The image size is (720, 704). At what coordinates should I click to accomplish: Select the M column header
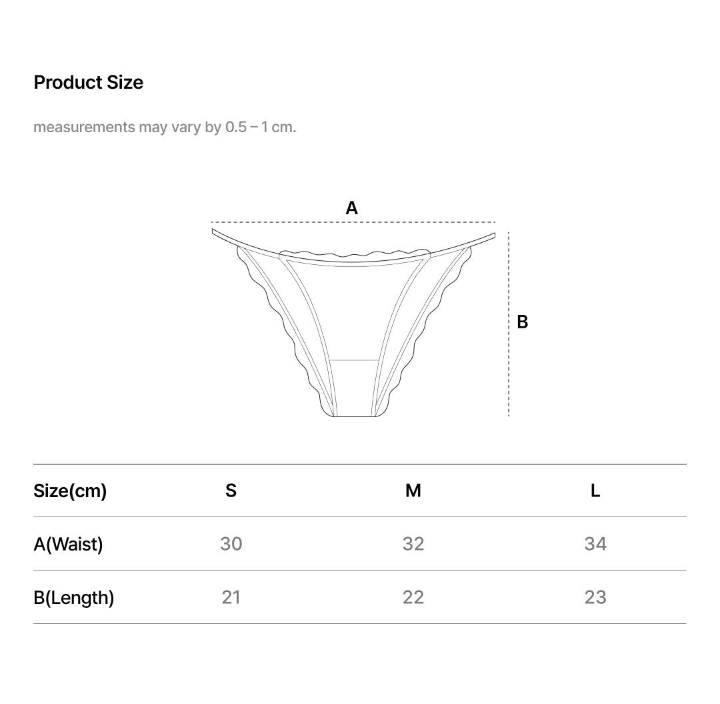coord(413,491)
